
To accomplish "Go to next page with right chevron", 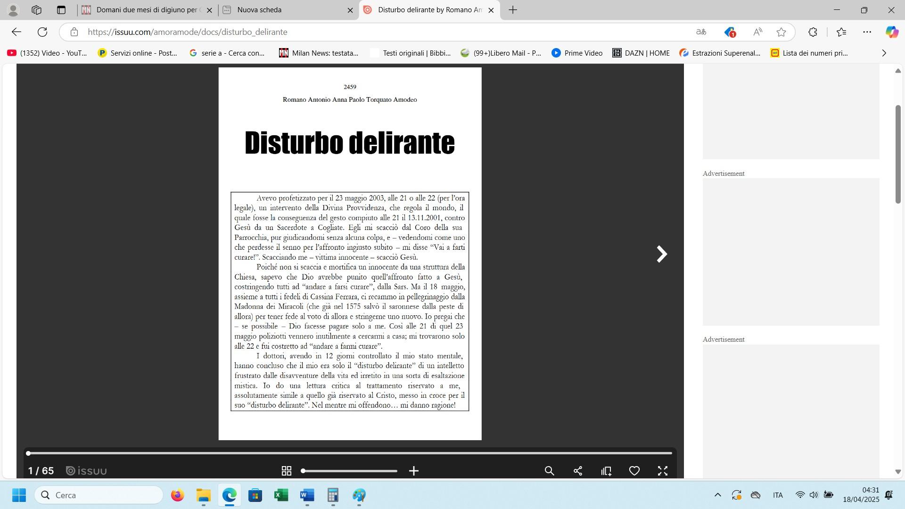I will click(662, 254).
